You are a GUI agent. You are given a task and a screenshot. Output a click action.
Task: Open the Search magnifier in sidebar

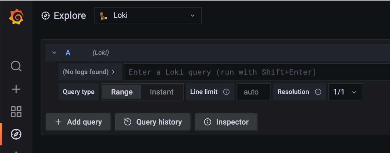(x=16, y=66)
